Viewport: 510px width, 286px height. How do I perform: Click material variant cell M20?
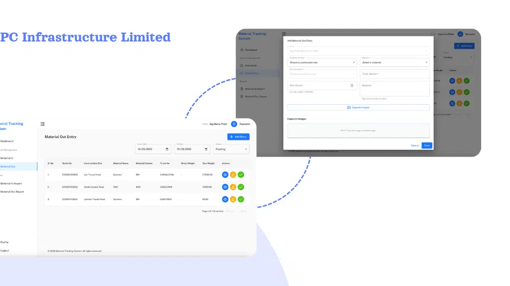[x=138, y=187]
